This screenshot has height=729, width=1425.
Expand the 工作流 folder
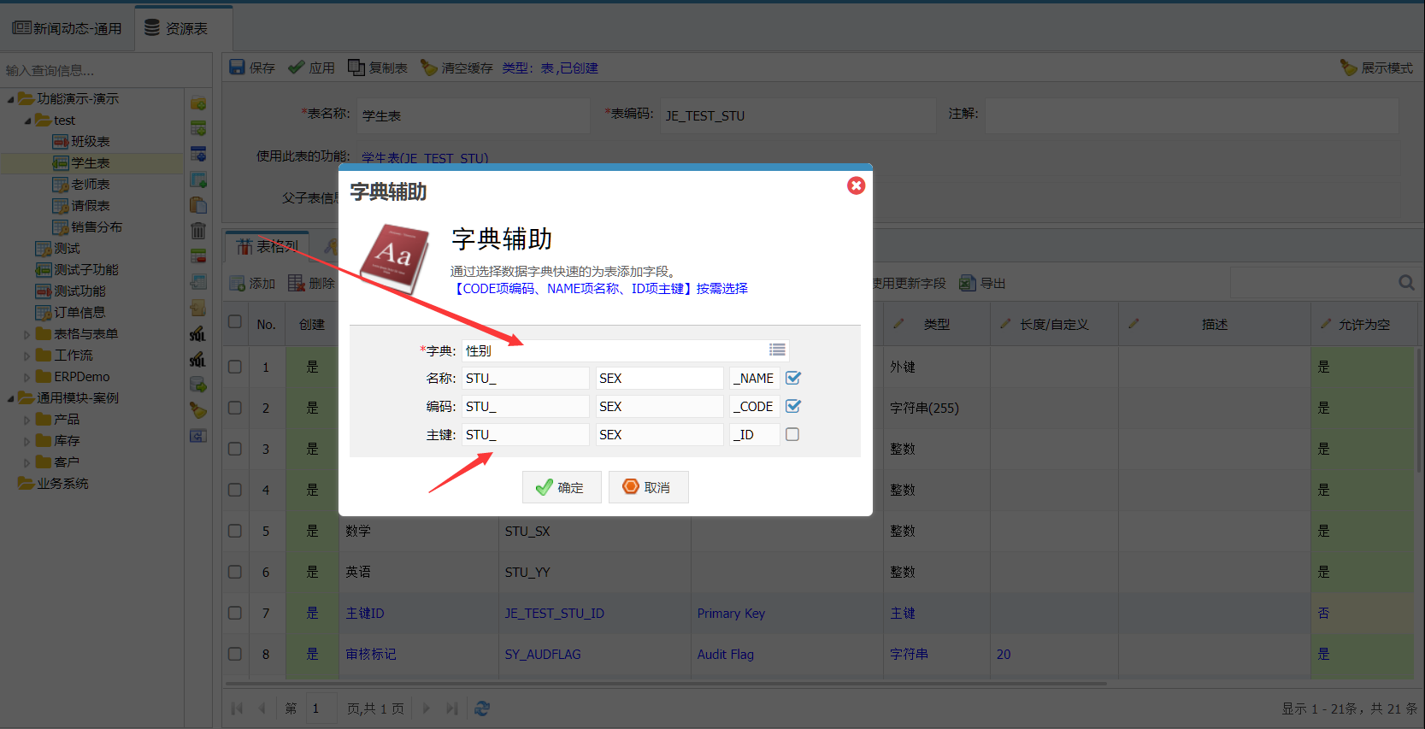[27, 356]
